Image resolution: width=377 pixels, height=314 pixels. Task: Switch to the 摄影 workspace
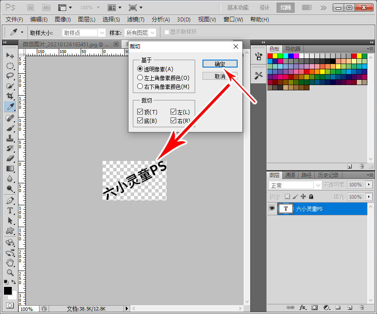pos(306,8)
